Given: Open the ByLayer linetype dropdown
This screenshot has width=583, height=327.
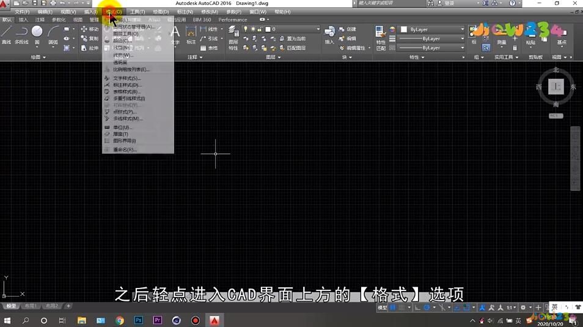Looking at the screenshot, I should (431, 48).
